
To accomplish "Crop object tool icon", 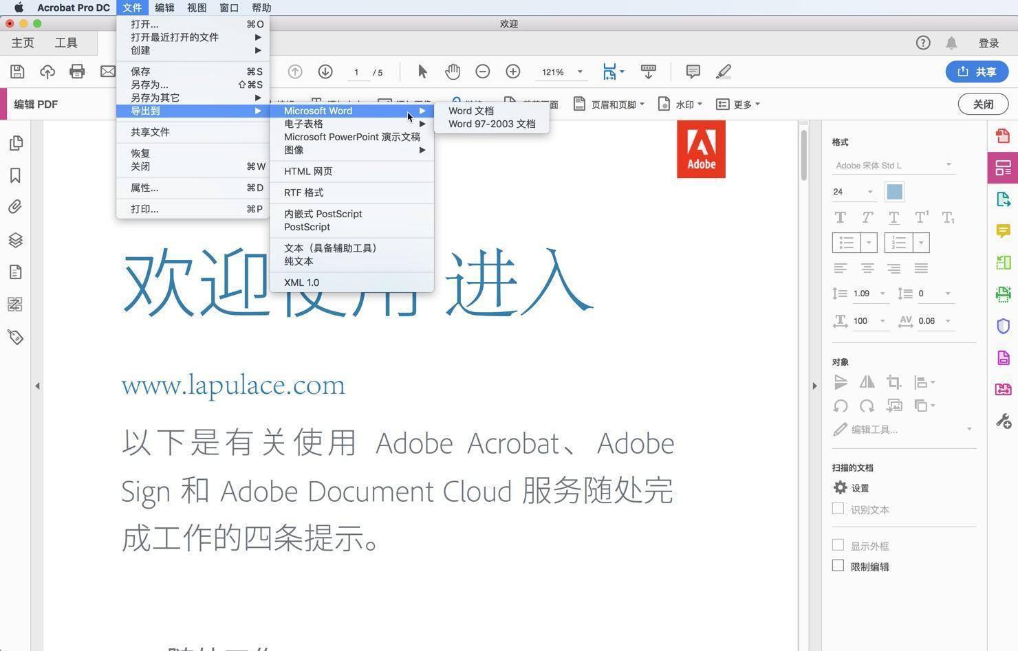I will pyautogui.click(x=894, y=382).
